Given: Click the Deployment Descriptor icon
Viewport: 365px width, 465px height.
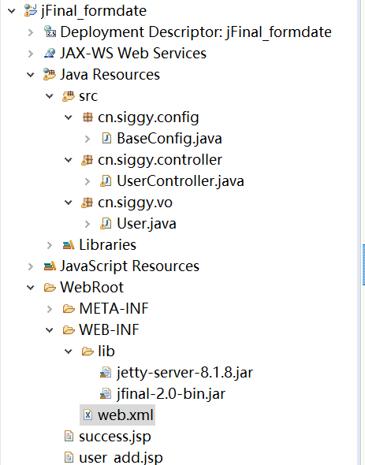Looking at the screenshot, I should (x=50, y=32).
